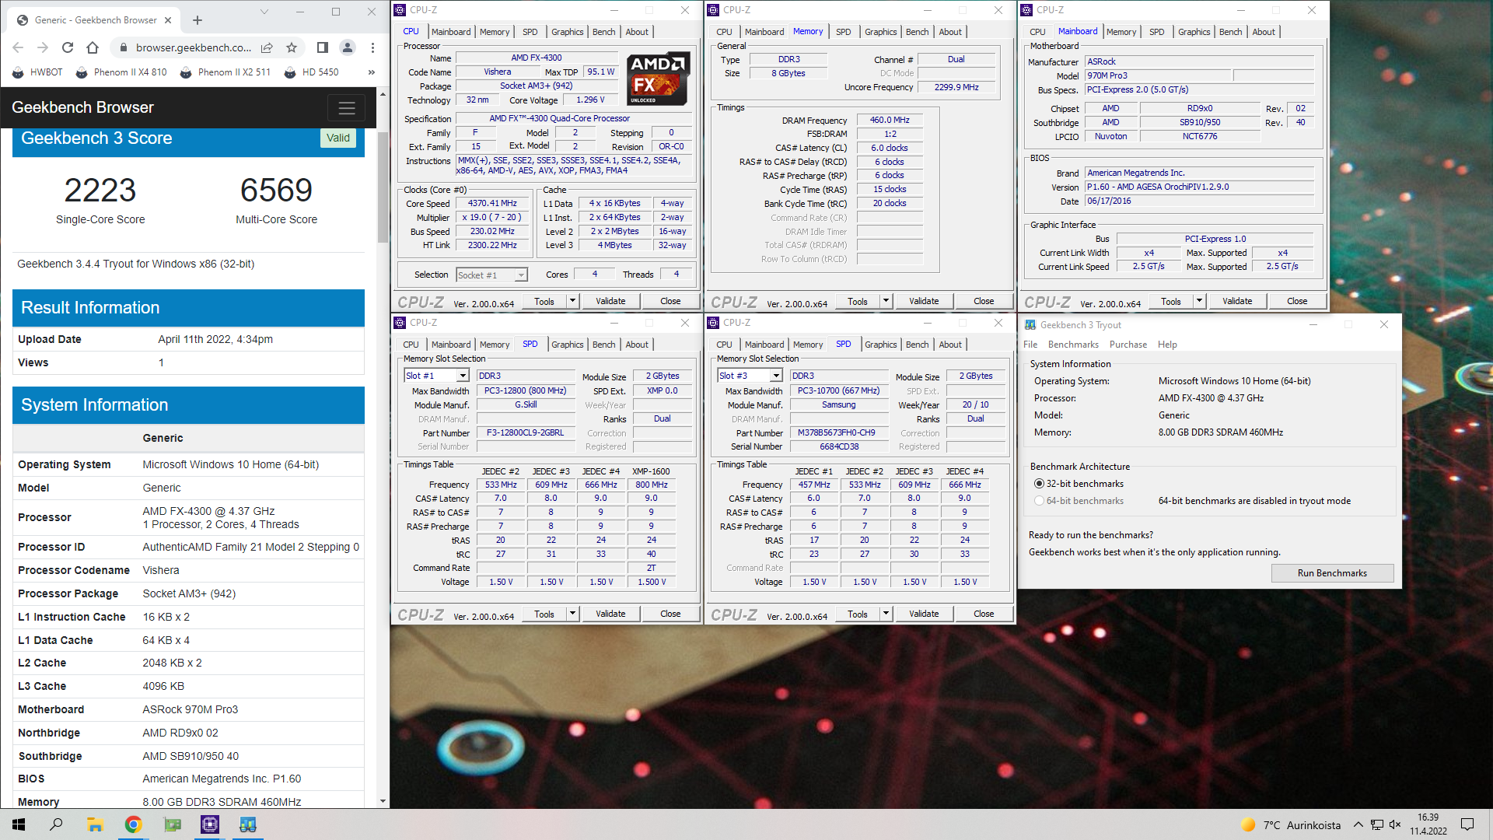This screenshot has height=840, width=1493.
Task: Go back in Chrome browser
Action: click(18, 47)
